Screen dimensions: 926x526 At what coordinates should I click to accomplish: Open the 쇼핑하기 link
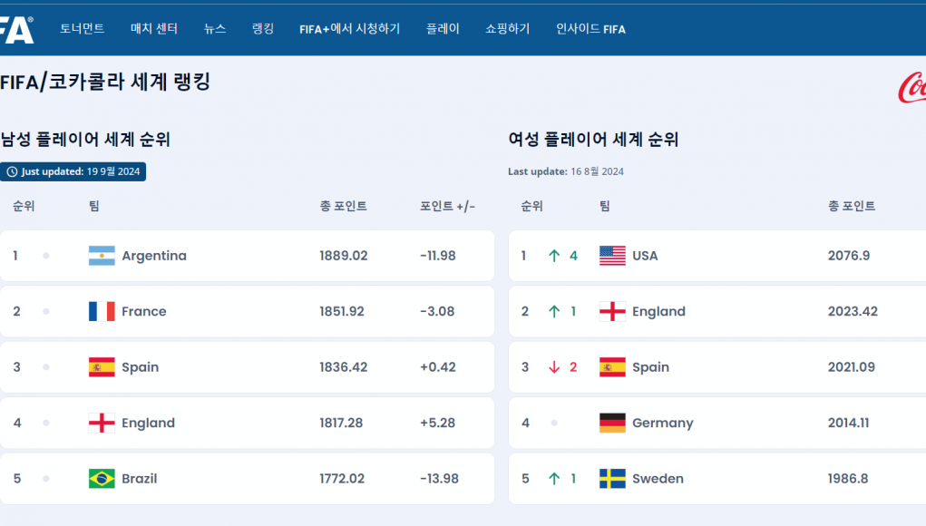tap(508, 29)
